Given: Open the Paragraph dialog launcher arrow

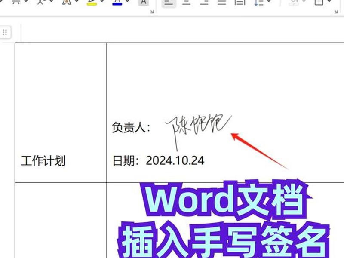Looking at the screenshot, I should 336,12.
